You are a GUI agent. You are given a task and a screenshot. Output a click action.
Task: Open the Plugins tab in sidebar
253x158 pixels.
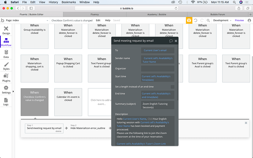pyautogui.click(x=6, y=78)
